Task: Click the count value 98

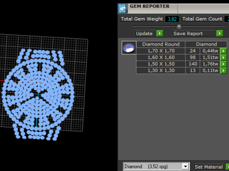Action: 193,57
